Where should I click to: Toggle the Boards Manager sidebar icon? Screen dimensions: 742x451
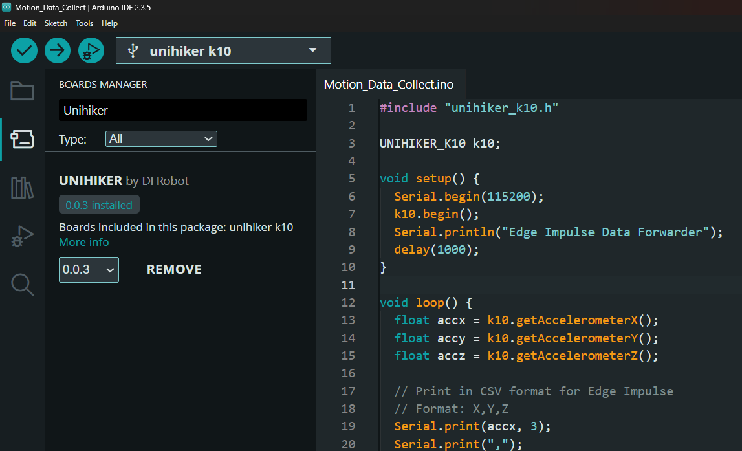click(x=22, y=139)
